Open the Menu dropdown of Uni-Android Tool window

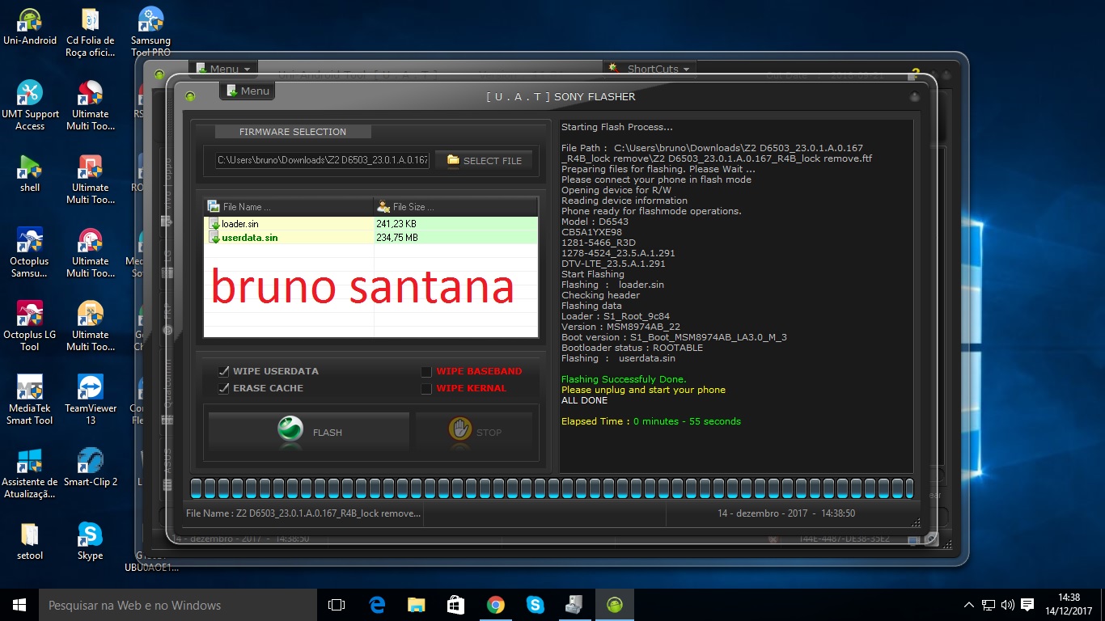tap(223, 69)
